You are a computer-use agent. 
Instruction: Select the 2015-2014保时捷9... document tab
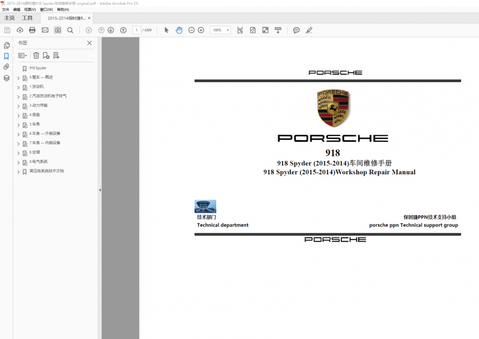click(x=66, y=18)
